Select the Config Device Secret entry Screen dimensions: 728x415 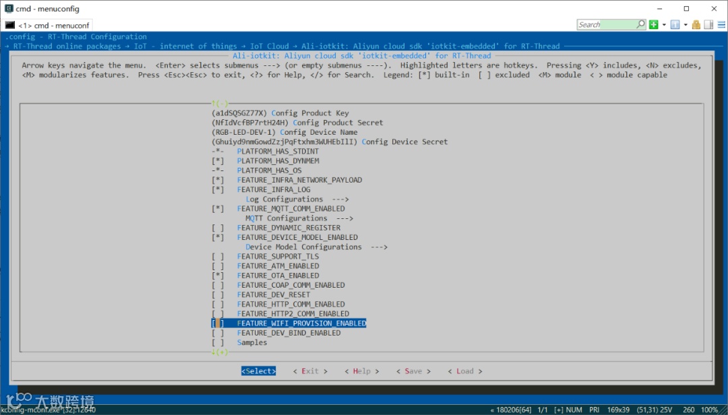(x=330, y=141)
